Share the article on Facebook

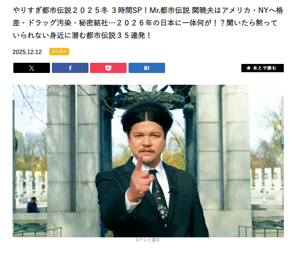(x=70, y=68)
